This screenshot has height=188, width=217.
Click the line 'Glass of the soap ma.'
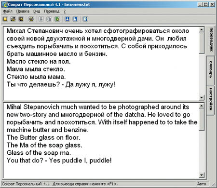[x=39, y=153]
